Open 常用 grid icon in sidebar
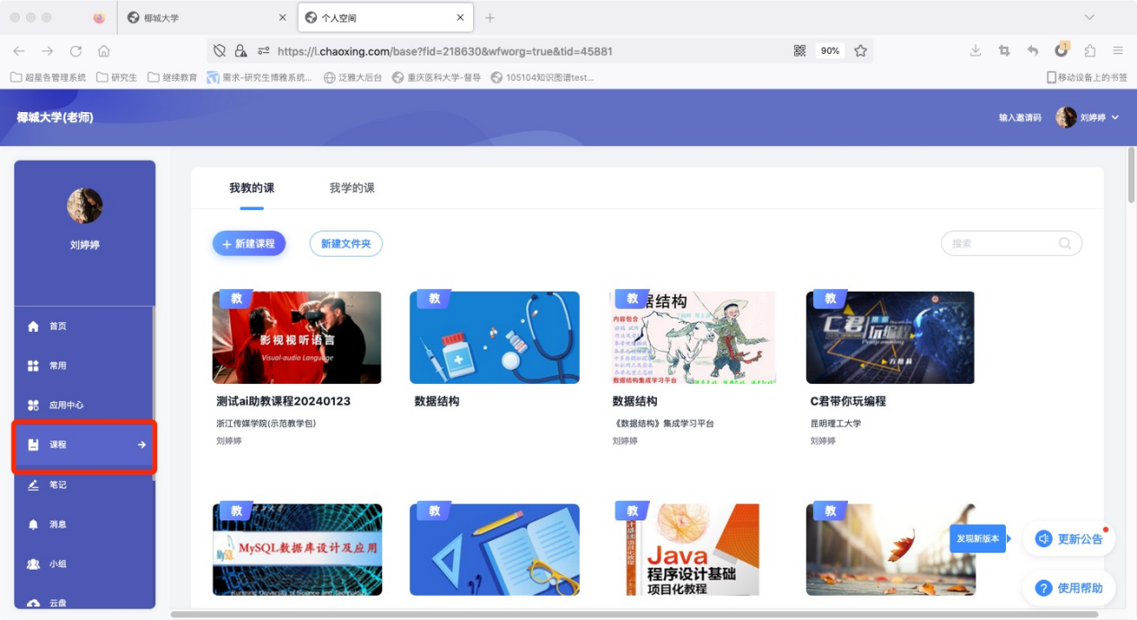The height and width of the screenshot is (620, 1137). 33,366
